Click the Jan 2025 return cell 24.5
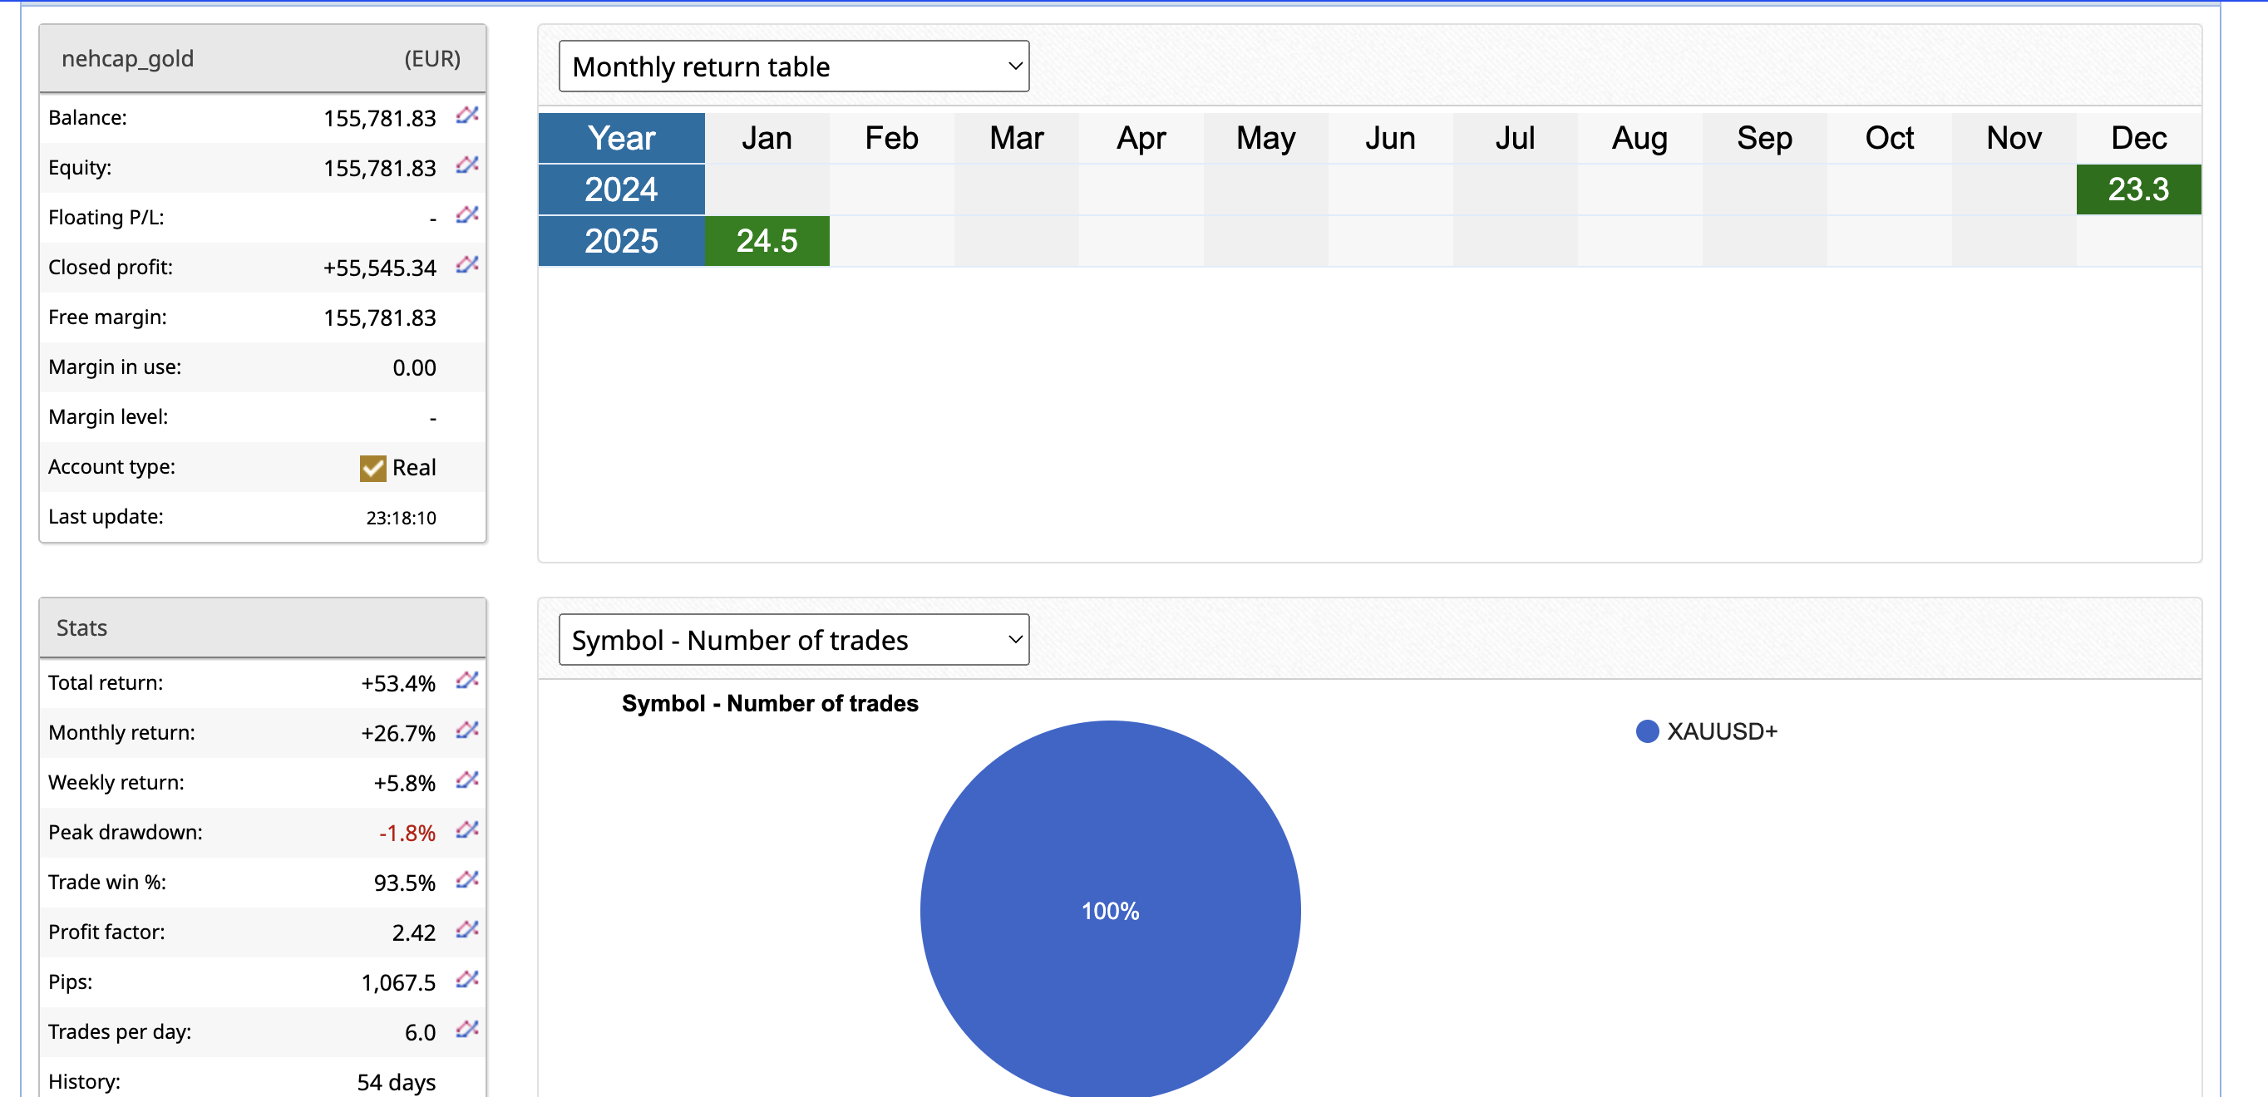The height and width of the screenshot is (1097, 2268). click(766, 240)
